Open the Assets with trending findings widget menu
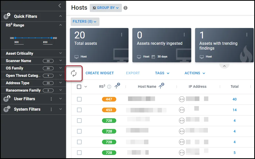 click(247, 35)
